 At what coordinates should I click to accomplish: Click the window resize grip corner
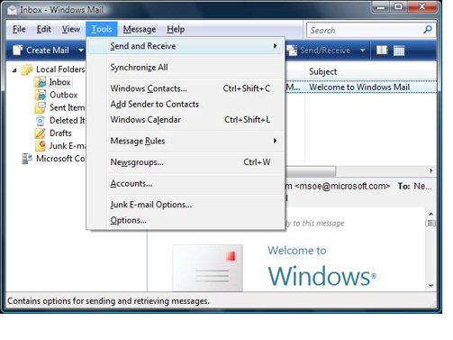pos(433,304)
